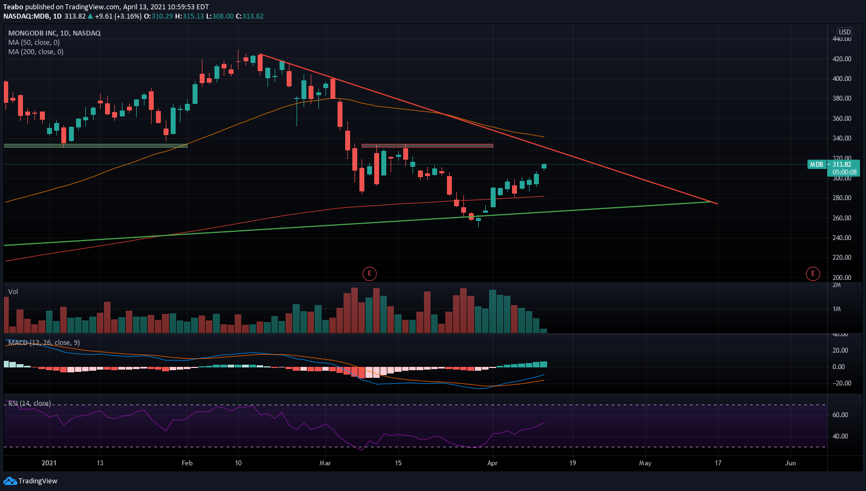Click the 260.00 price axis label

click(x=842, y=218)
